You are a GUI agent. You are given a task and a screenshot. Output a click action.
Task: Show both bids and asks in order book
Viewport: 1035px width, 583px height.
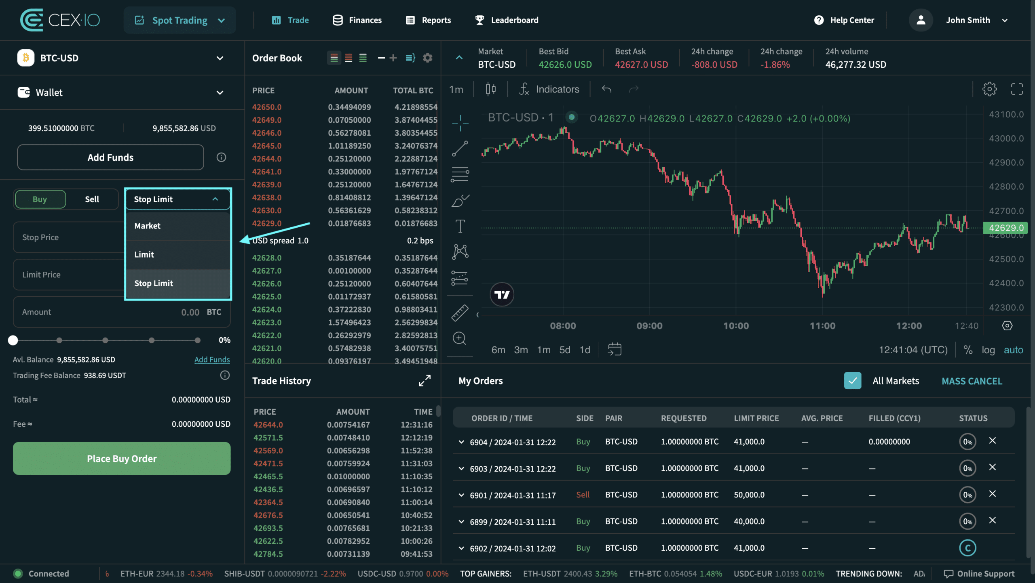(x=334, y=58)
